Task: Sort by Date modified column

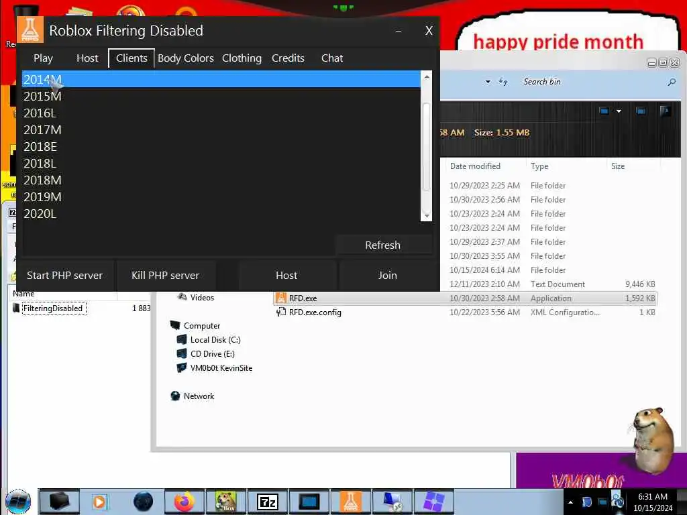Action: [484, 166]
